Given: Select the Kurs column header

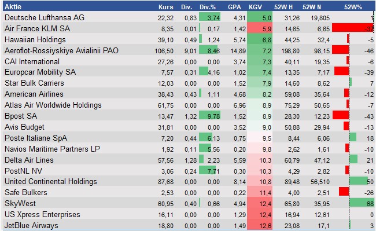Looking at the screenshot, I should [165, 7].
